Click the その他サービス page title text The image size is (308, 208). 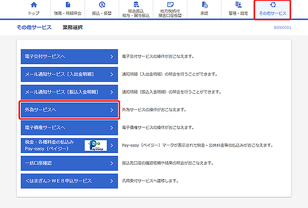click(34, 27)
